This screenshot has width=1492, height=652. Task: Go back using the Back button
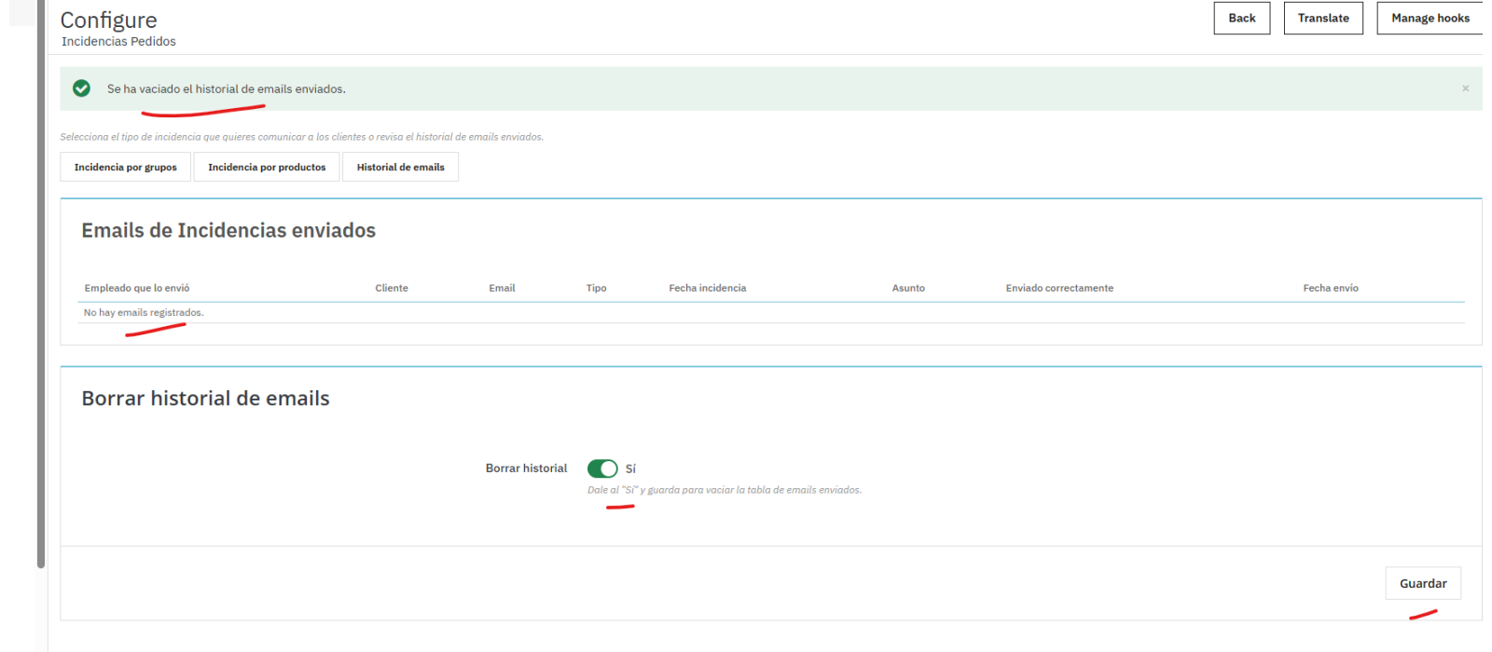pyautogui.click(x=1242, y=18)
